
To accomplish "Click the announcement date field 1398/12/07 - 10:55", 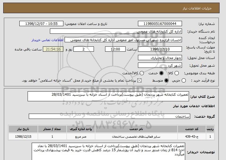I will click(x=41, y=24).
